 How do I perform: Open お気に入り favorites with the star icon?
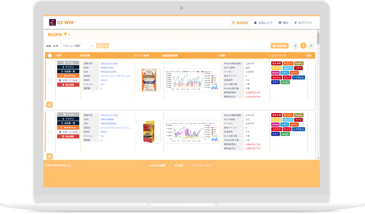click(x=255, y=23)
